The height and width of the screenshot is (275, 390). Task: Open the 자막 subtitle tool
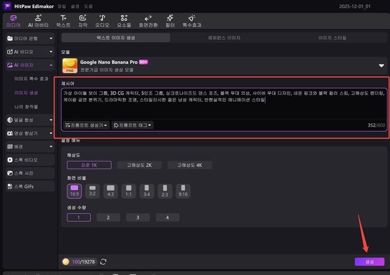pyautogui.click(x=83, y=21)
